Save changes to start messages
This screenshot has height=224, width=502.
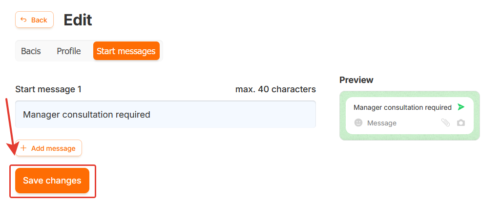(x=52, y=181)
